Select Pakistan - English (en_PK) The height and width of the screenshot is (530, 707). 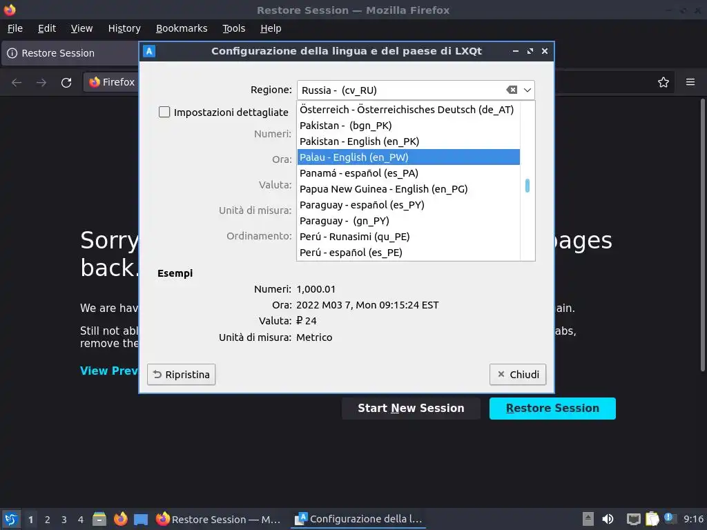408,141
